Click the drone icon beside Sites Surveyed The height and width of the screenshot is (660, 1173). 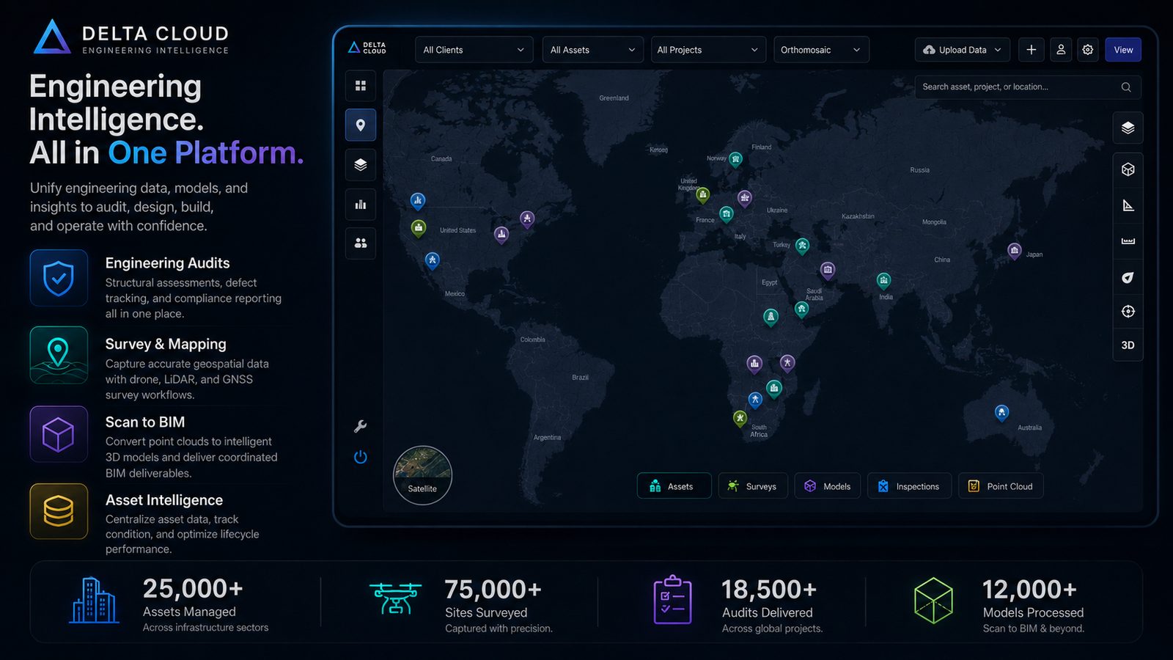click(x=396, y=598)
